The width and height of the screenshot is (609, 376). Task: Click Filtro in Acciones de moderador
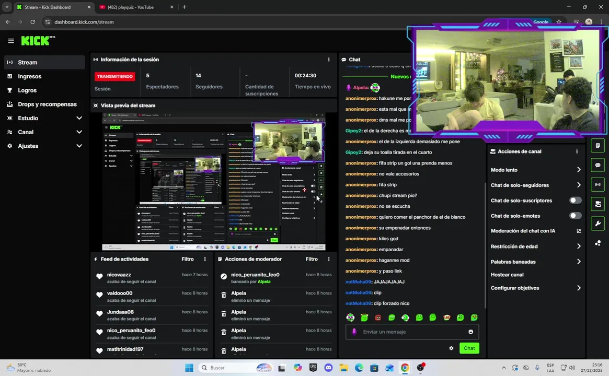coord(312,259)
